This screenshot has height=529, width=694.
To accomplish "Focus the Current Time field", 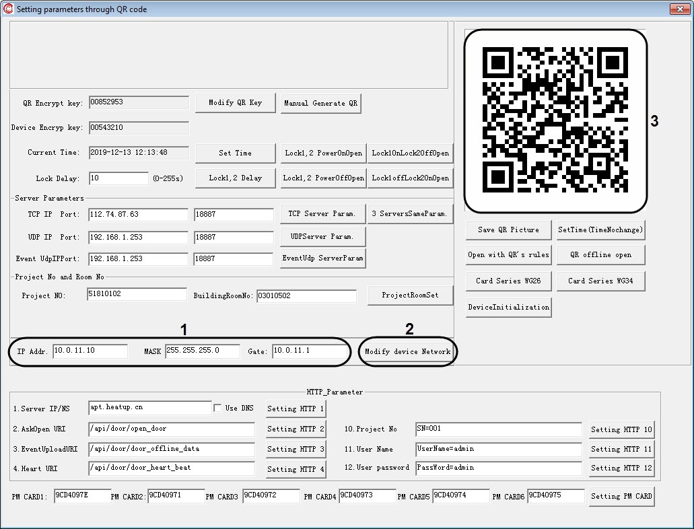I will (x=139, y=153).
